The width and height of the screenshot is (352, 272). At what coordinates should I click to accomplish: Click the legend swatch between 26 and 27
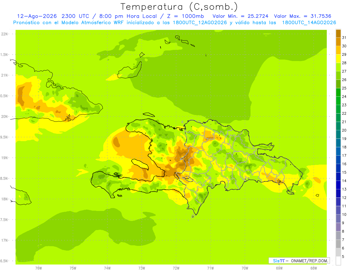pos(338,75)
